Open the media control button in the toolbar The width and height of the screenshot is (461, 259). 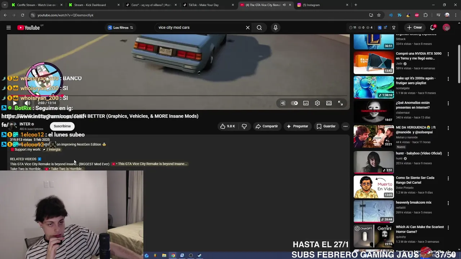[438, 15]
